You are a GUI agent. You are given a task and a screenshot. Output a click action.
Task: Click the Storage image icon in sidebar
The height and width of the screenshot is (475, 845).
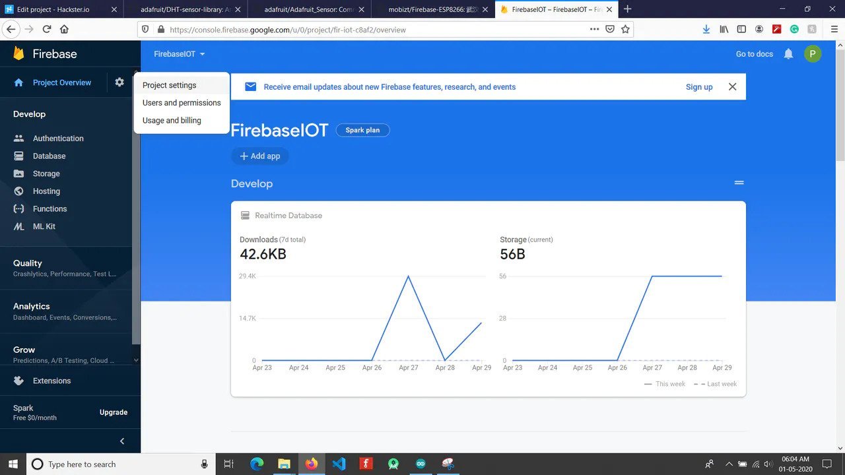click(x=19, y=174)
